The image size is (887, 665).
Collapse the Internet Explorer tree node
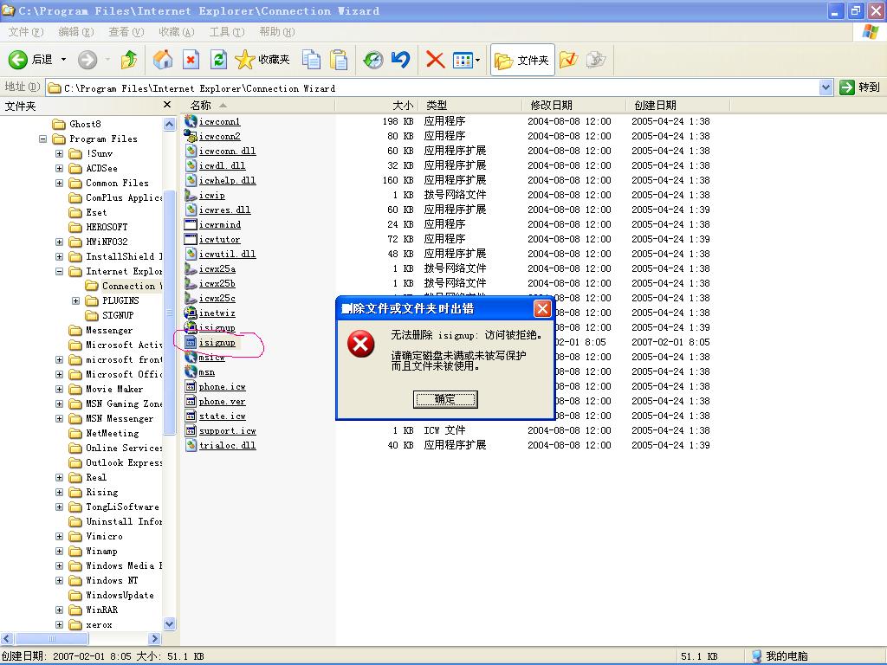click(x=60, y=271)
